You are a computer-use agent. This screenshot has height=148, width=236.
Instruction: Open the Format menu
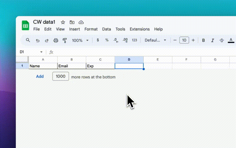[91, 29]
